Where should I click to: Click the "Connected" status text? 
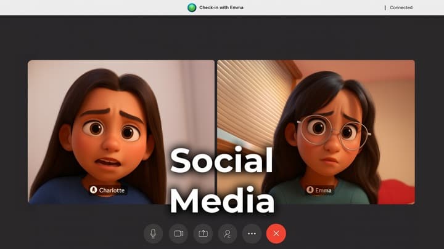(x=401, y=7)
